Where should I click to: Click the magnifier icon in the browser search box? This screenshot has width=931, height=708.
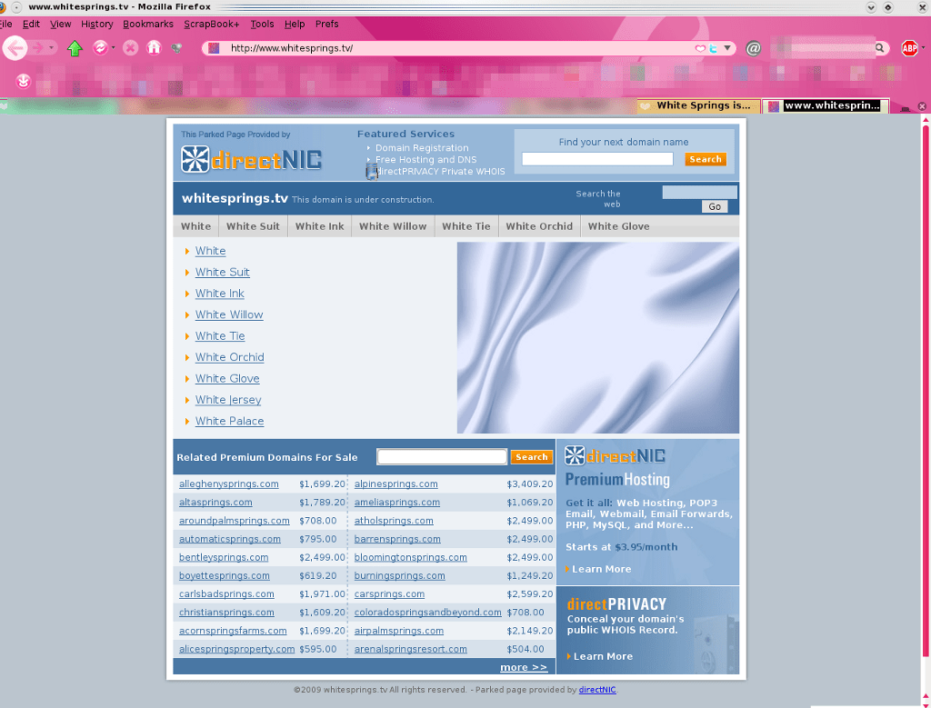click(x=880, y=48)
